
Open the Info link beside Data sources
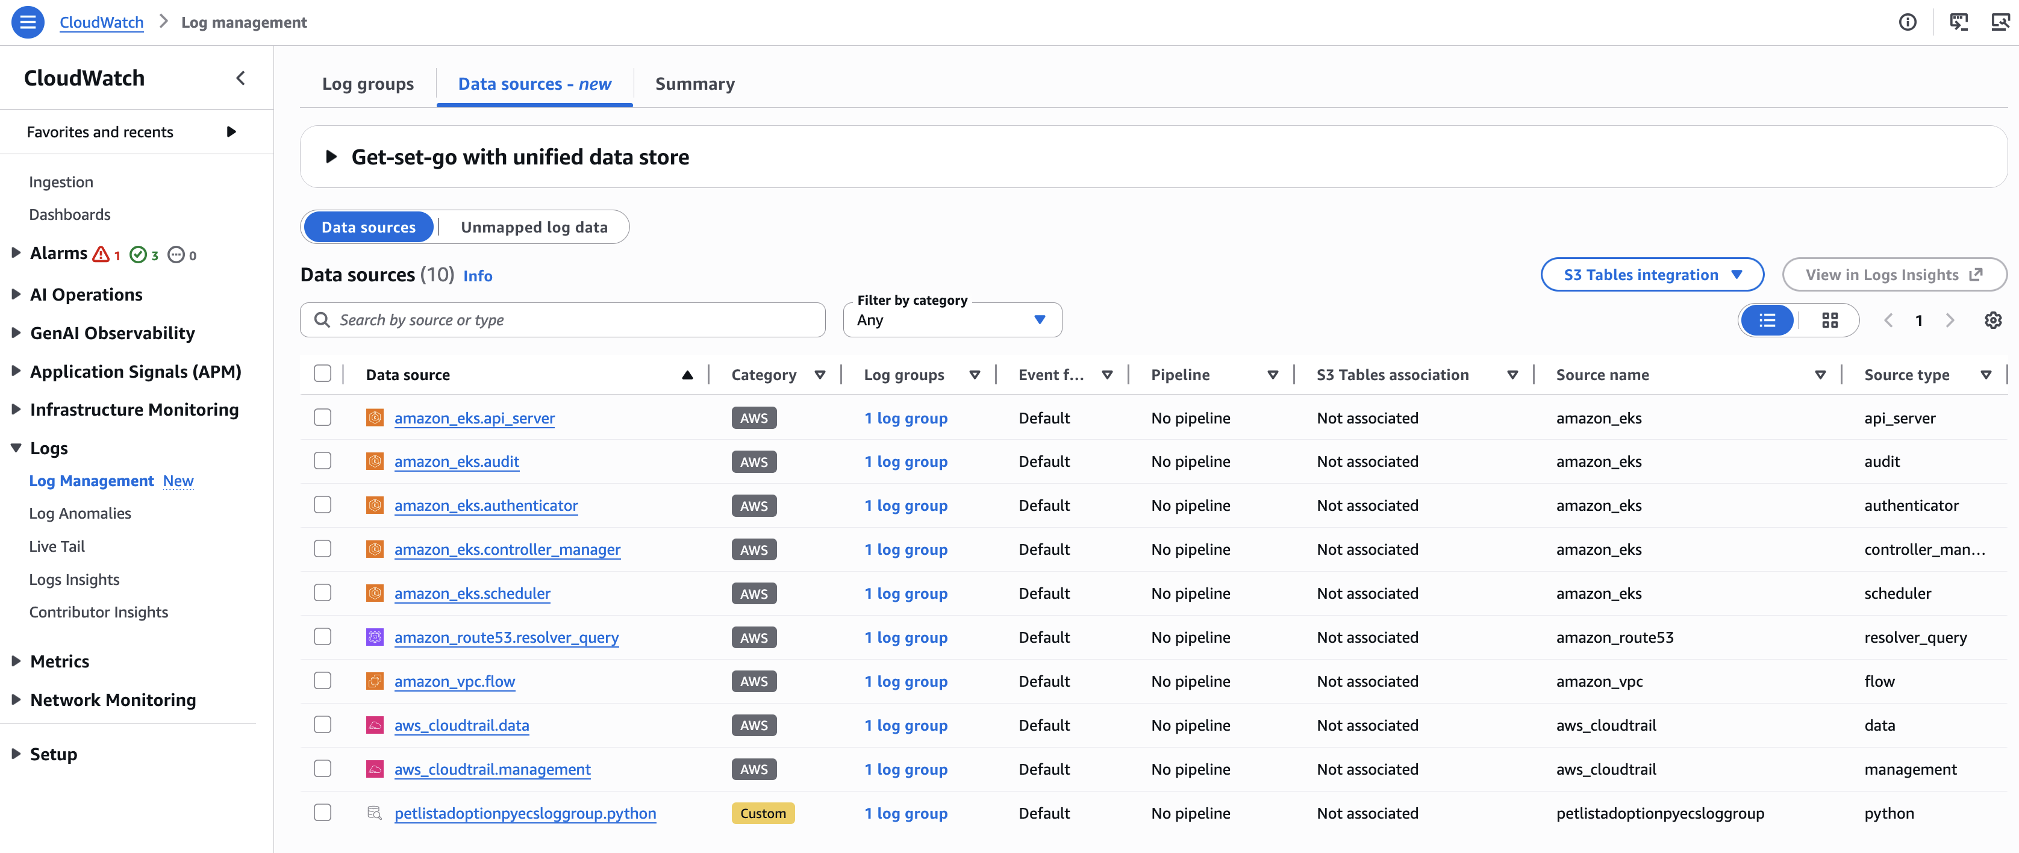pyautogui.click(x=477, y=276)
